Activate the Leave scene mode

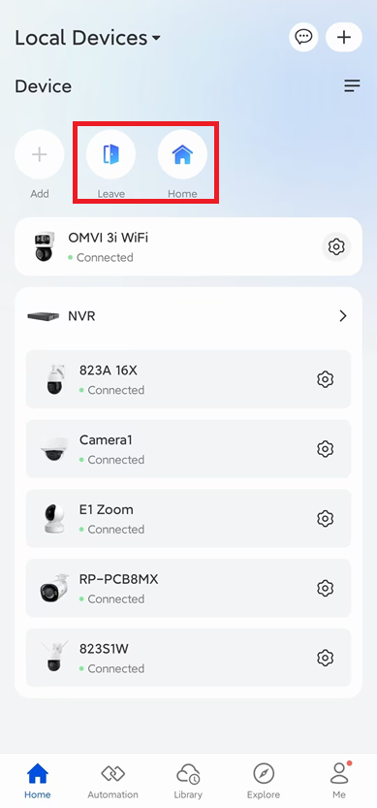click(110, 154)
